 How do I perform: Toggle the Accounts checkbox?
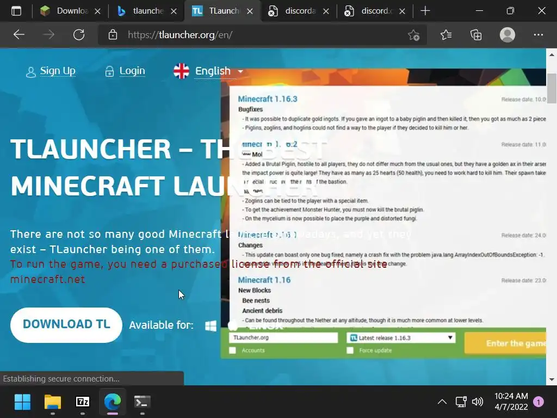tap(232, 351)
